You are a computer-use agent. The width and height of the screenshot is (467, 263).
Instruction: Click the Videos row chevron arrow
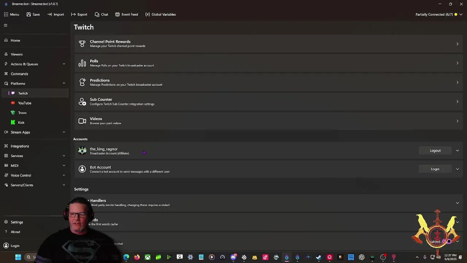pyautogui.click(x=457, y=121)
